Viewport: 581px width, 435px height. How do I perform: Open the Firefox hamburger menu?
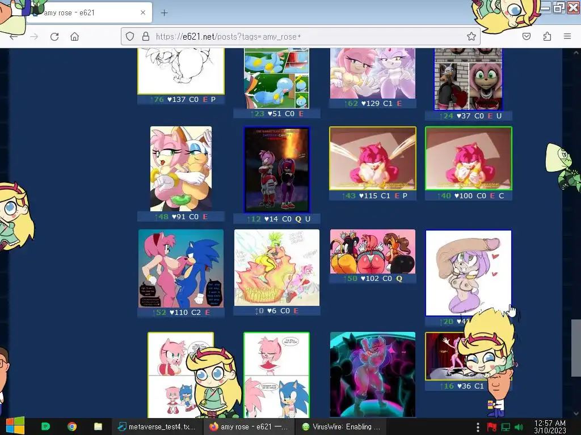567,36
